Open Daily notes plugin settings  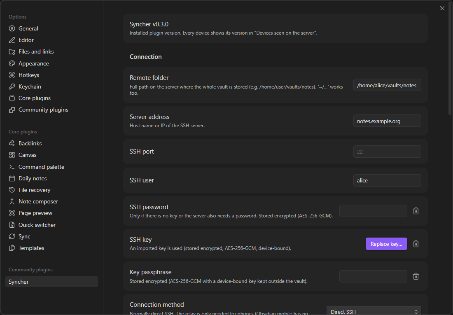point(52,178)
